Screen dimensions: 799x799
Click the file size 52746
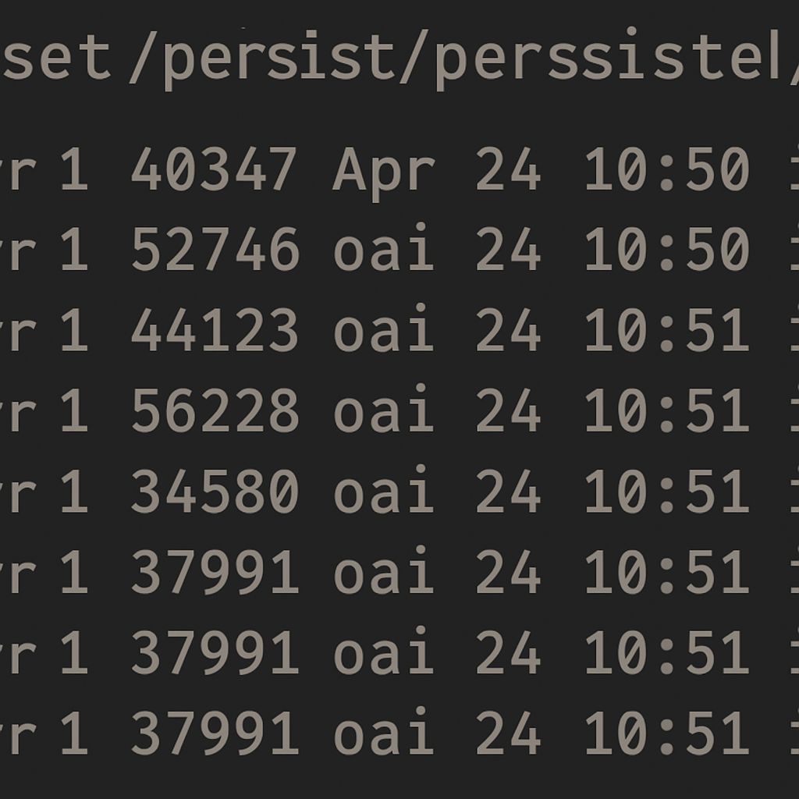coord(215,250)
